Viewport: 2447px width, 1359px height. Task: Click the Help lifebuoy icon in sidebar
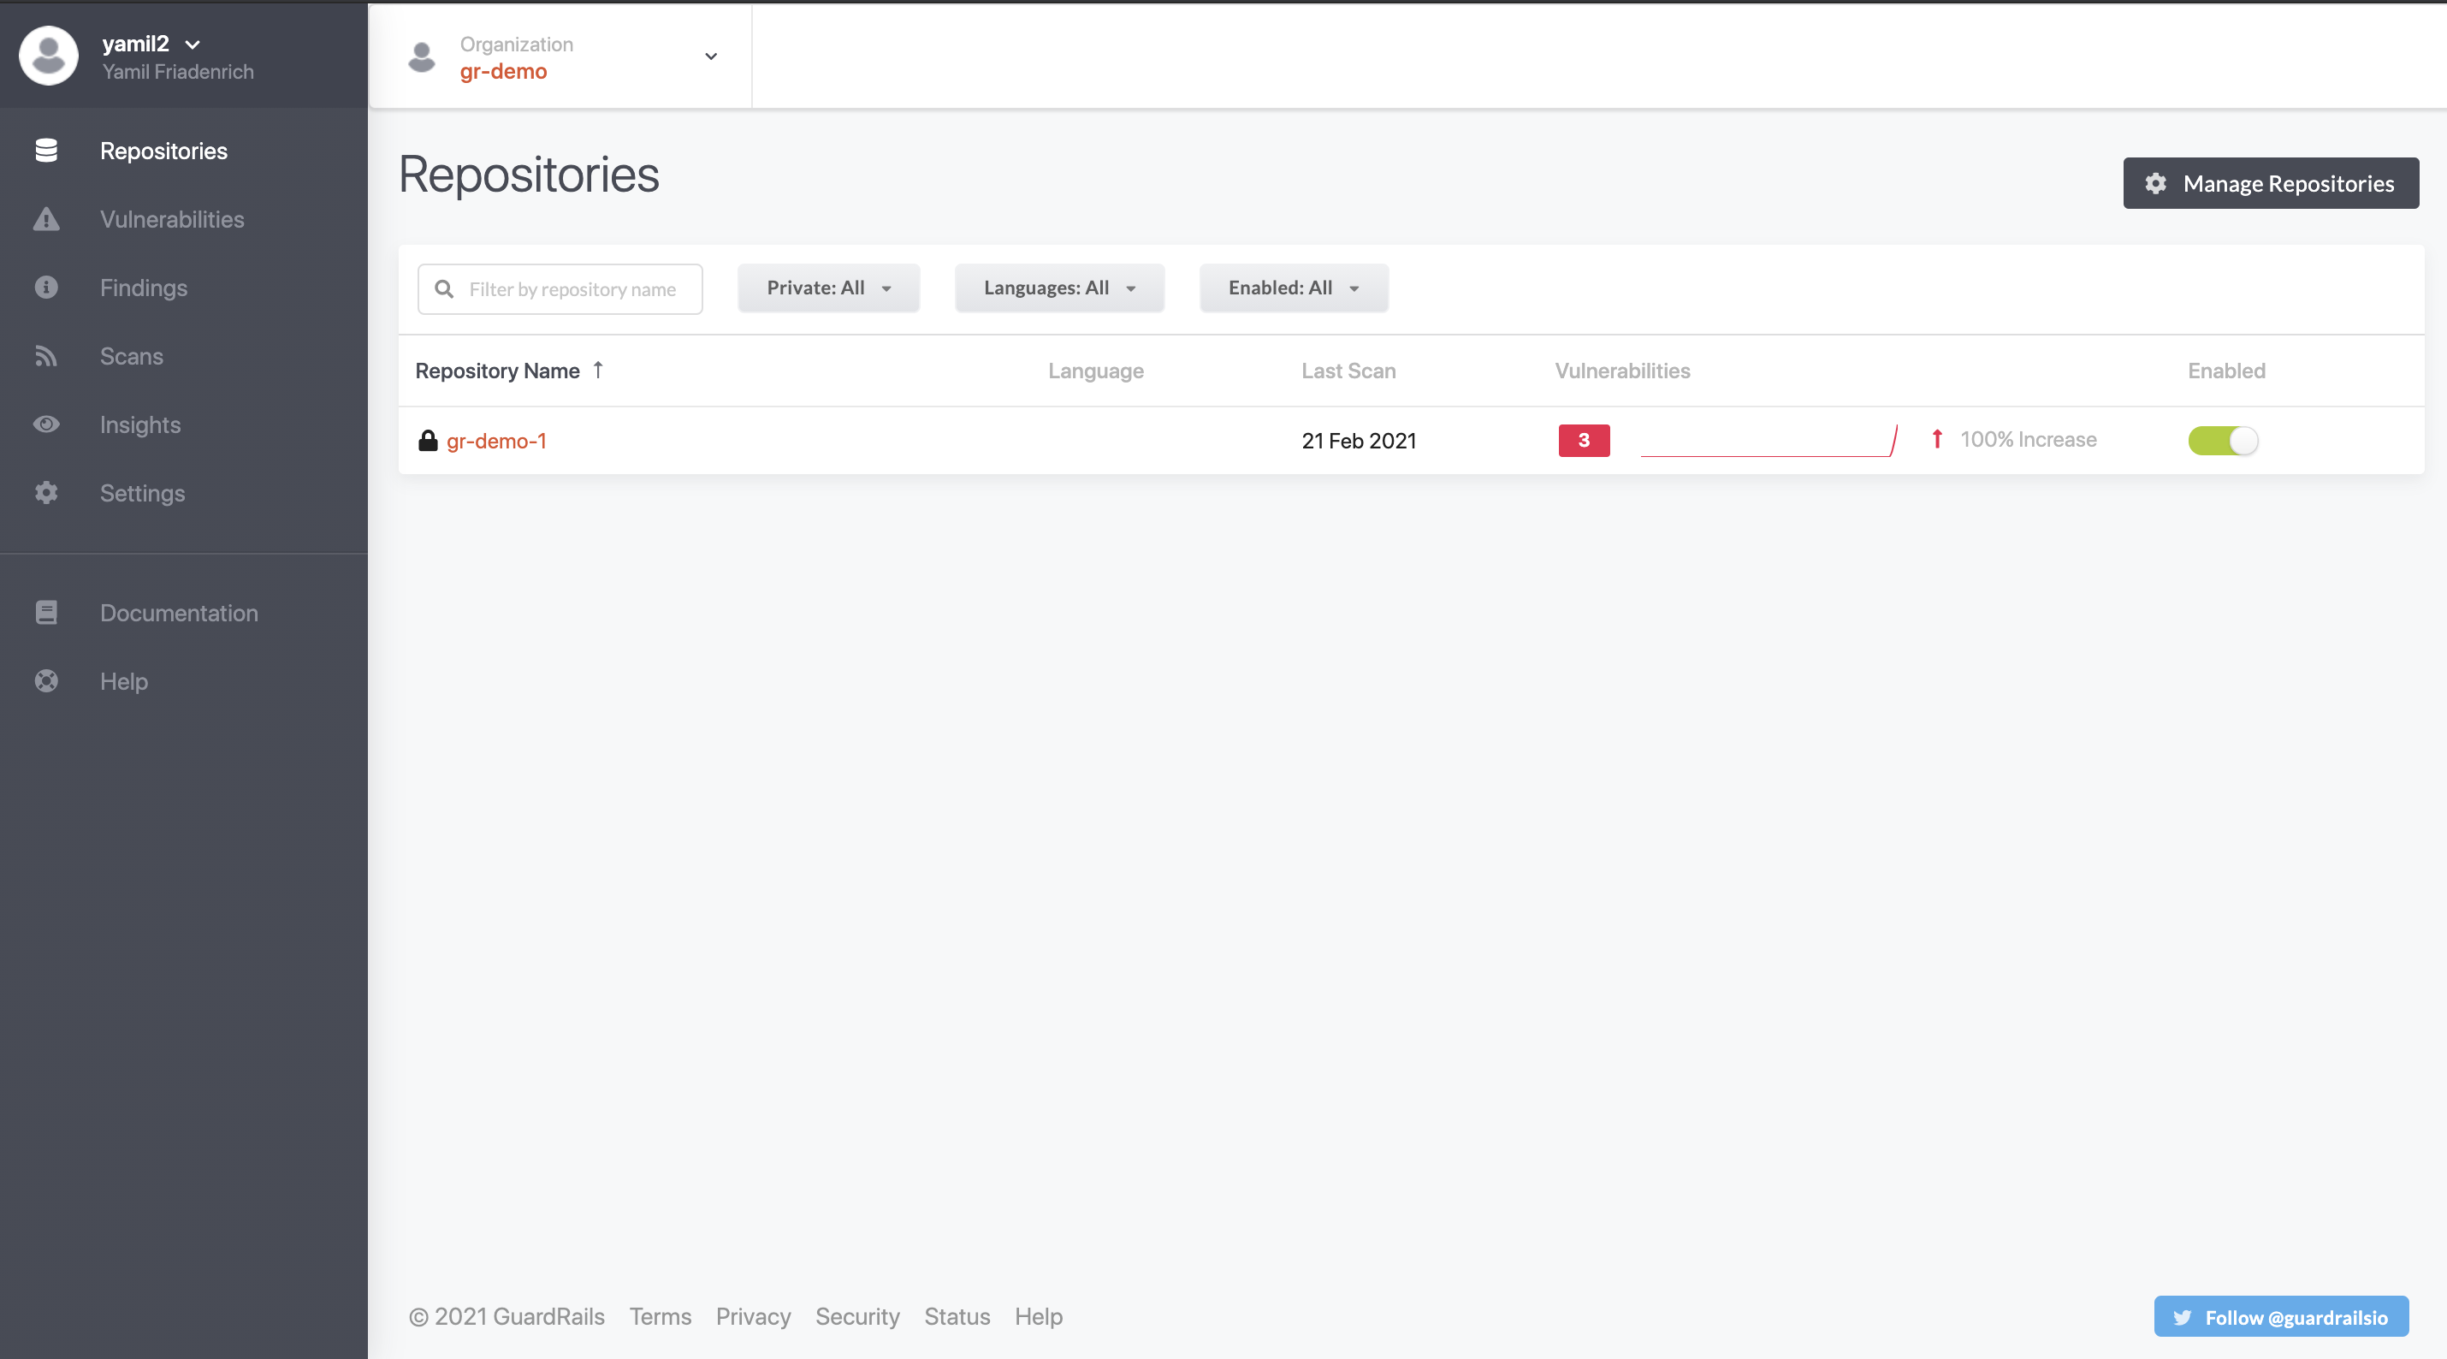click(x=45, y=680)
